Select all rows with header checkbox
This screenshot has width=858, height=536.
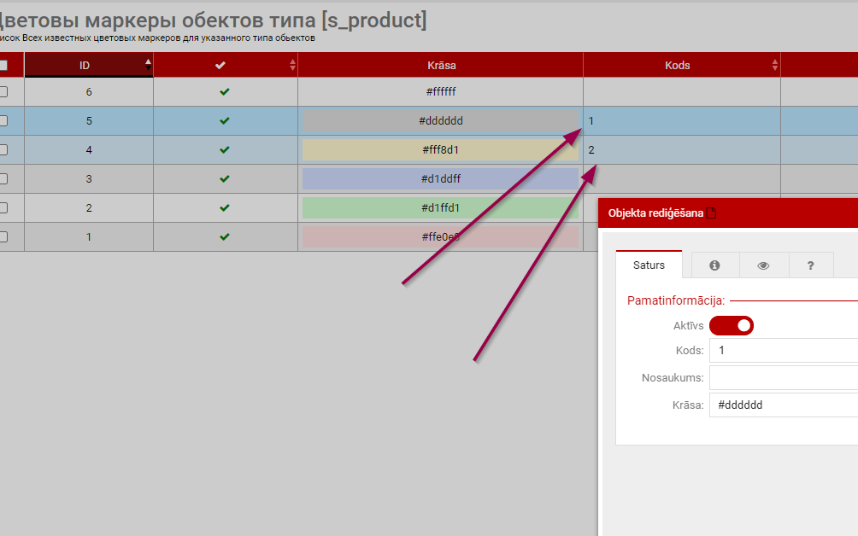[x=3, y=65]
